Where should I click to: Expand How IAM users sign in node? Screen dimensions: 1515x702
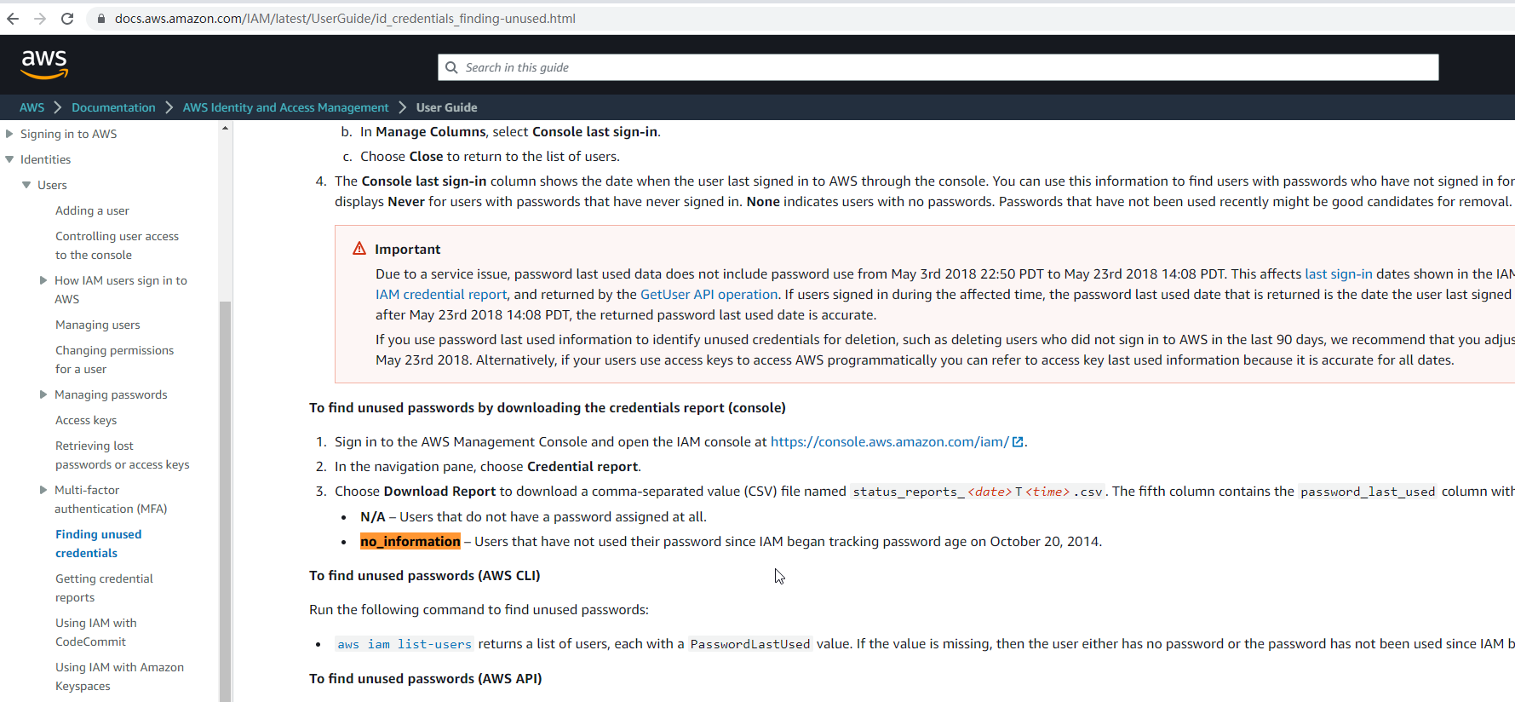[43, 280]
